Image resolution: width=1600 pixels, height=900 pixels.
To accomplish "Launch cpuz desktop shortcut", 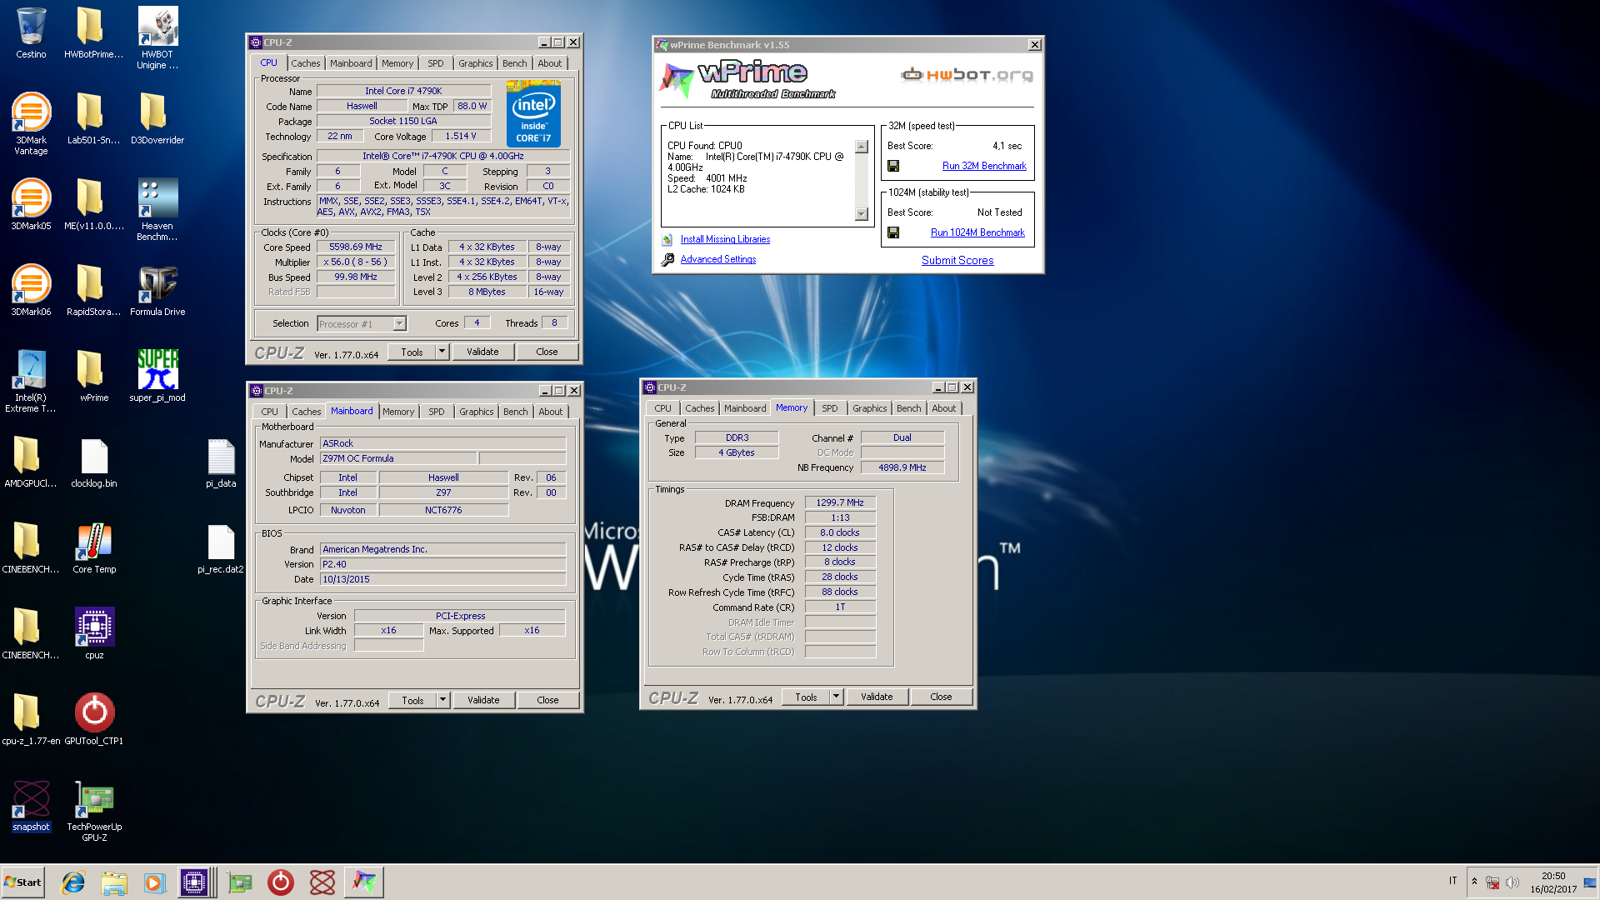I will click(x=94, y=633).
